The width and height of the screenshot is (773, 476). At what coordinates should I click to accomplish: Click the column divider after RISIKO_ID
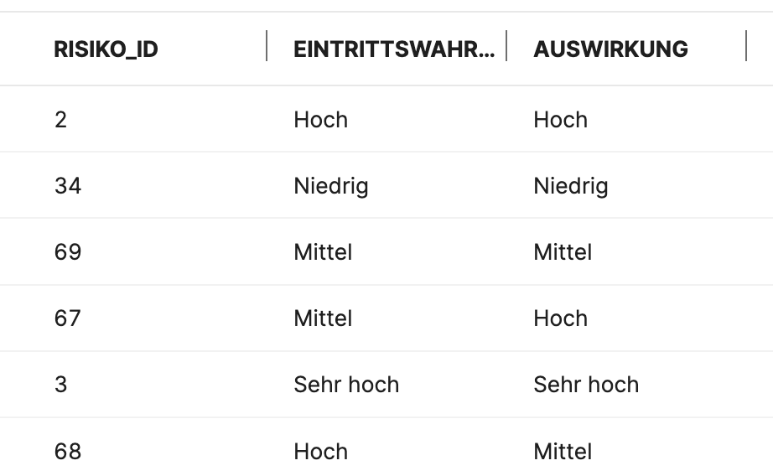click(x=267, y=46)
